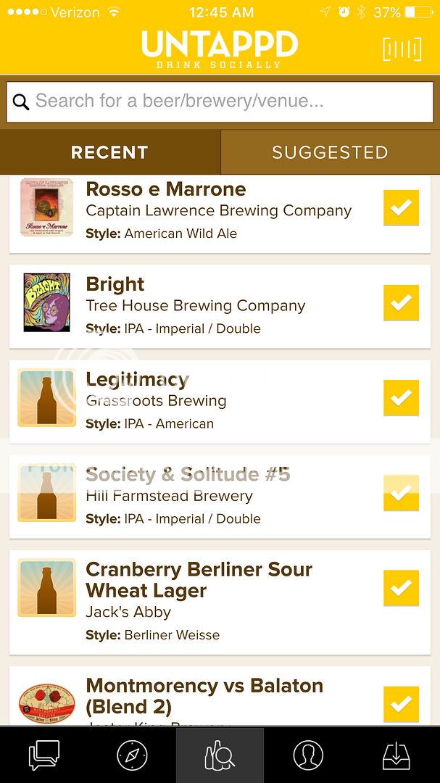The image size is (440, 783).
Task: Open the compass explore icon
Action: [132, 755]
